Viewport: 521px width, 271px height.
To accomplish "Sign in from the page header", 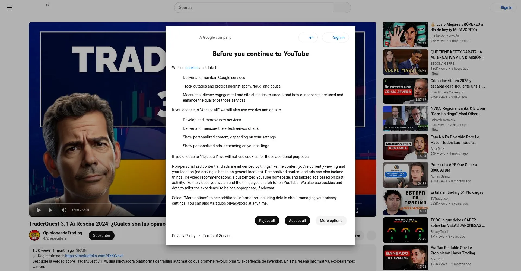I will 503,8.
